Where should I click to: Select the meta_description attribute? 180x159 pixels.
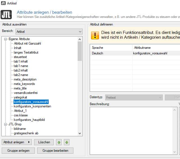pyautogui.click(x=25, y=79)
